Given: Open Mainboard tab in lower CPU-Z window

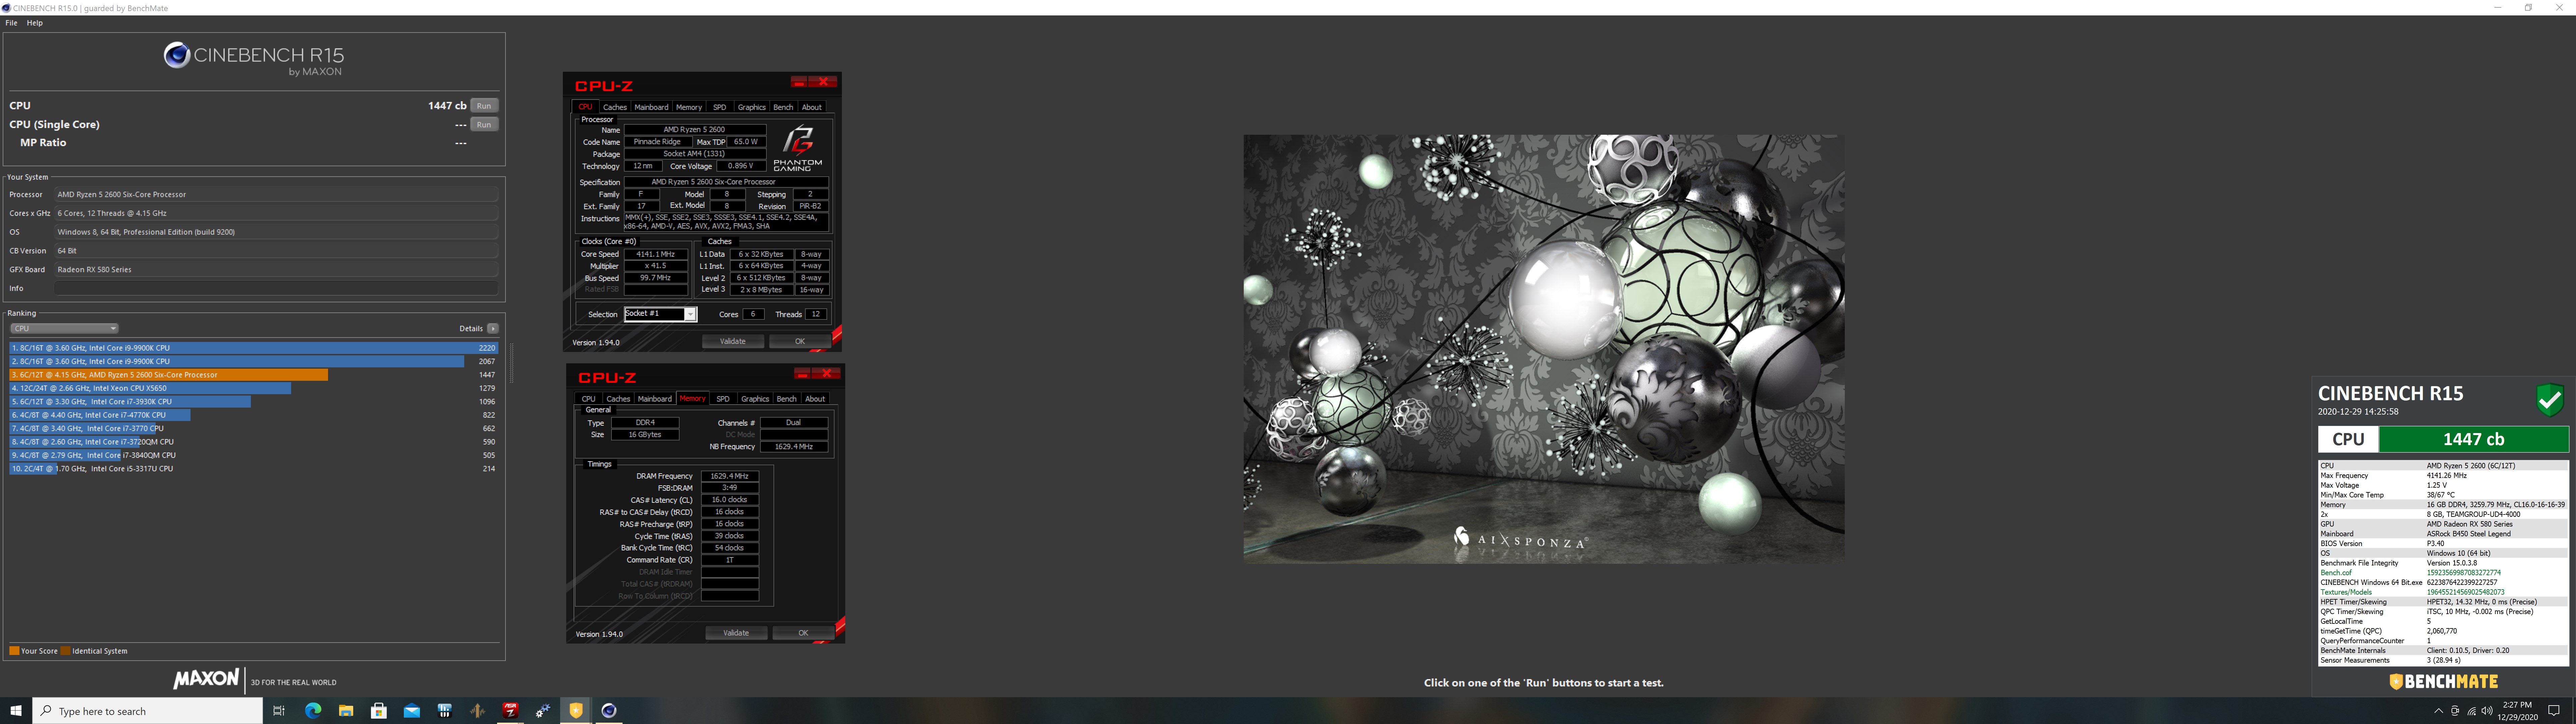Looking at the screenshot, I should point(655,399).
